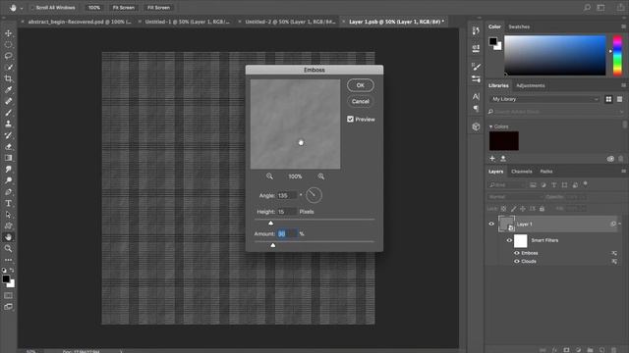Open the Brush Settings panel icon
The height and width of the screenshot is (353, 629).
point(476,66)
